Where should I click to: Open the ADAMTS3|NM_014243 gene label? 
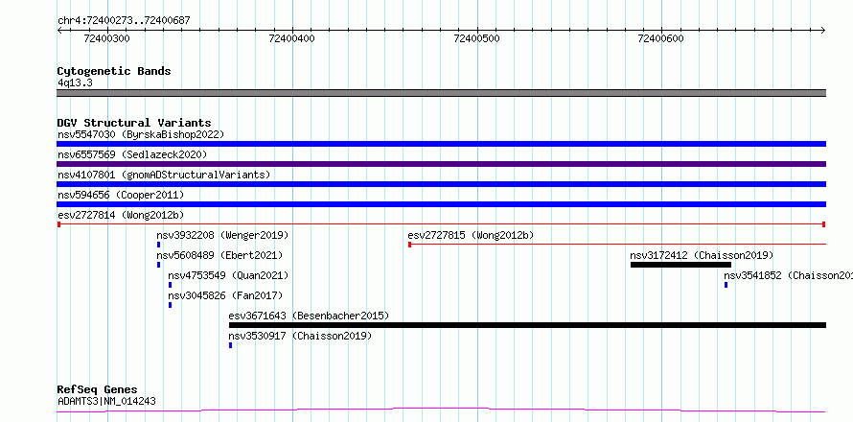click(x=106, y=402)
